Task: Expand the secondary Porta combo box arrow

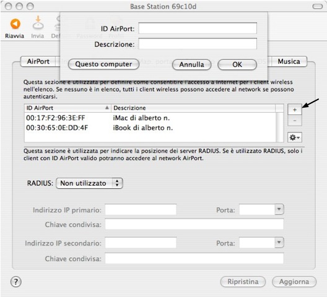Action: pyautogui.click(x=279, y=243)
